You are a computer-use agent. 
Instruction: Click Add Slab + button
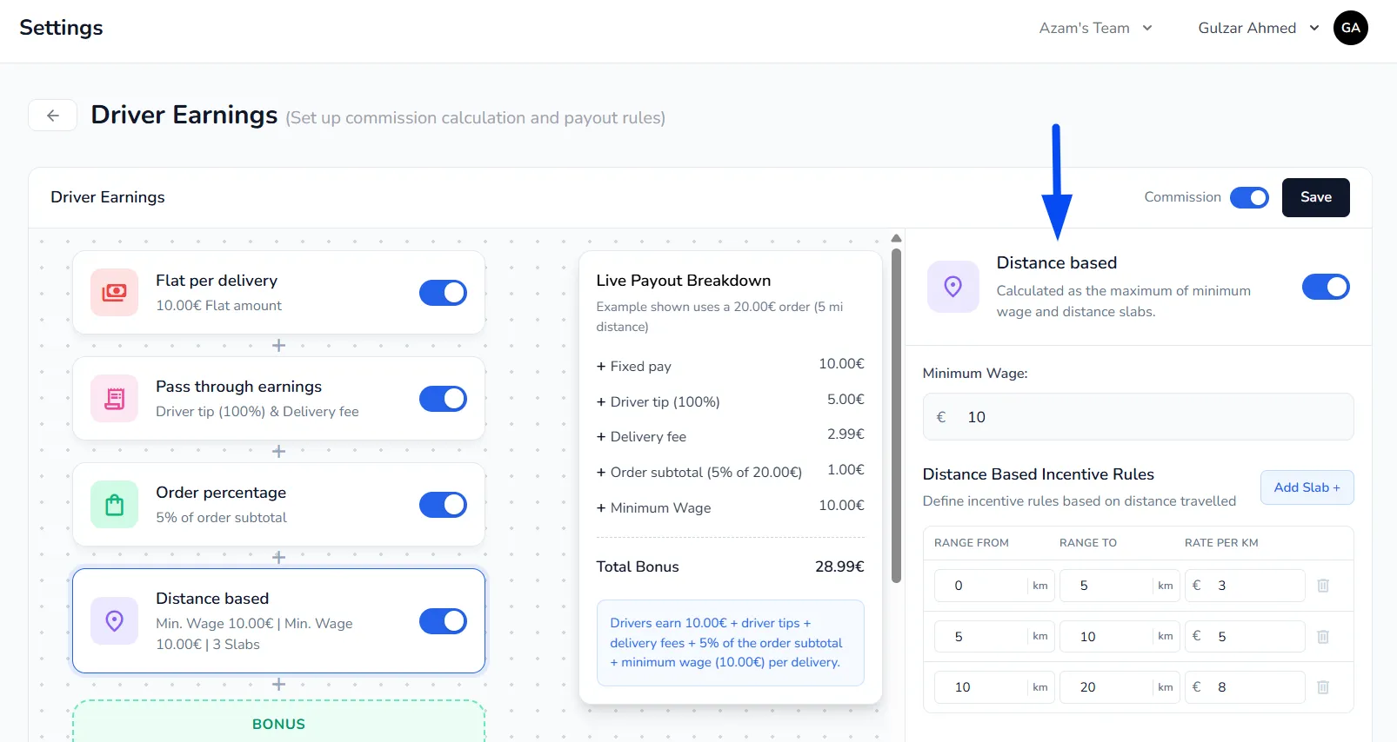(1307, 487)
